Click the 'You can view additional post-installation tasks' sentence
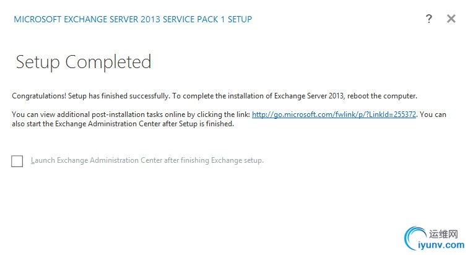Image resolution: width=468 pixels, height=255 pixels. [131, 115]
